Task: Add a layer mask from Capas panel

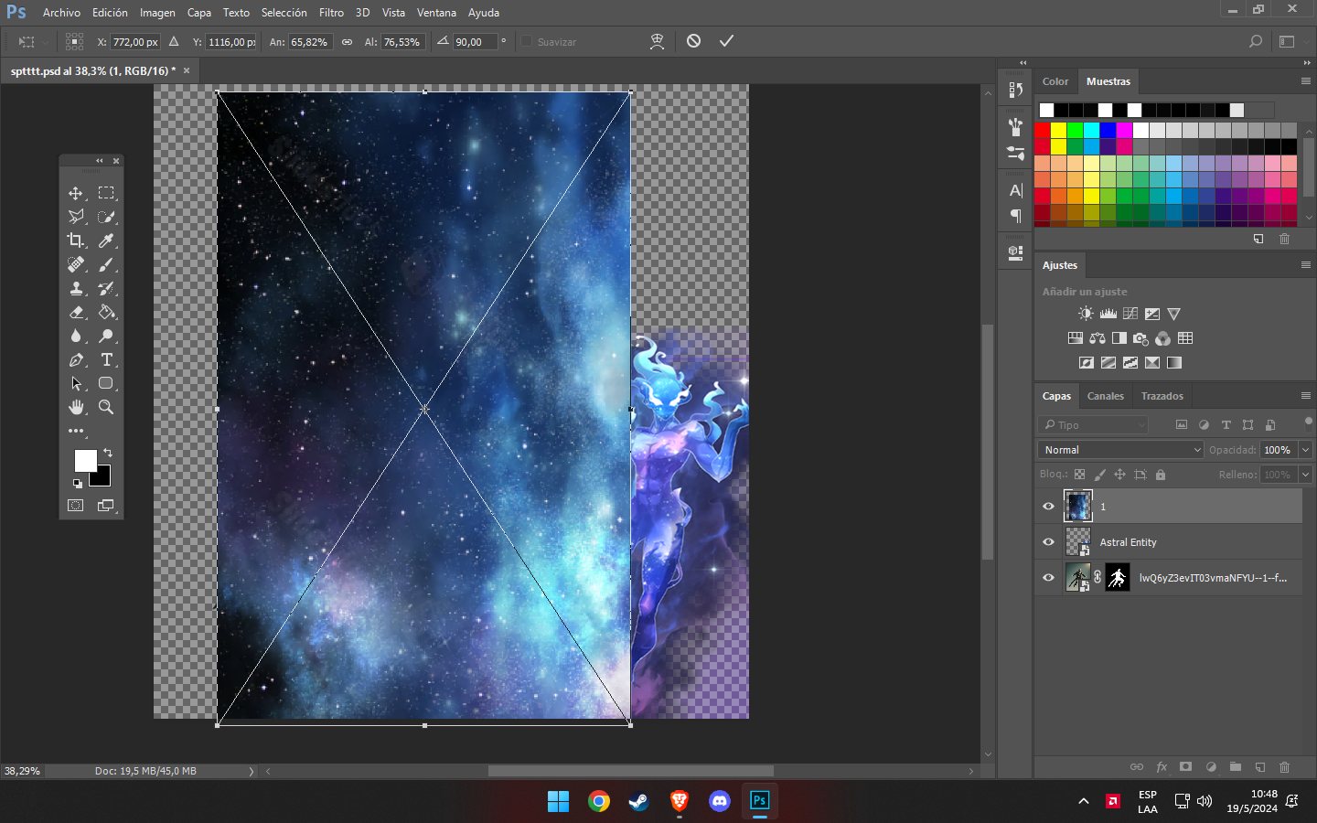Action: click(1185, 767)
